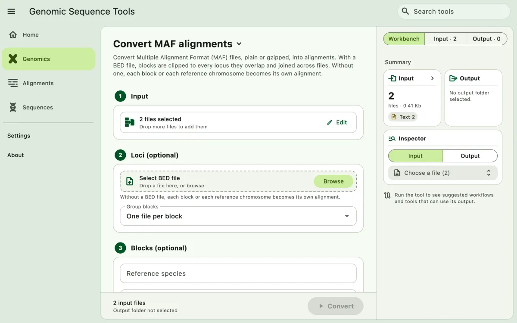Image resolution: width=517 pixels, height=323 pixels.
Task: Click the play icon in Convert button
Action: pos(321,306)
